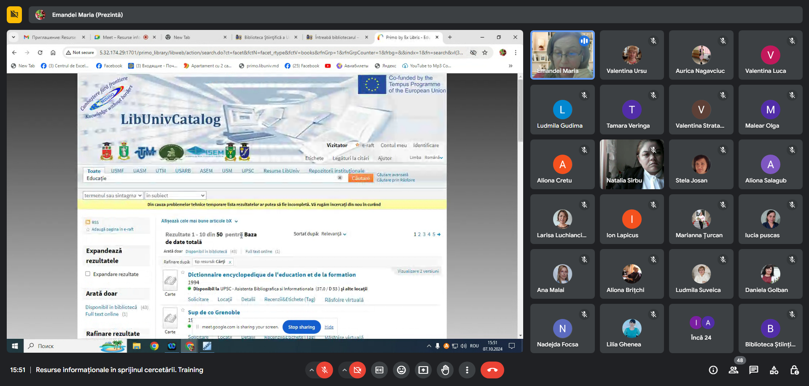Open the 'termenul sau sintagma' dropdown

tap(113, 196)
